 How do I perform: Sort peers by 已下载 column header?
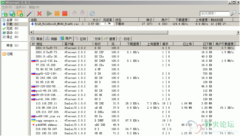203,44
